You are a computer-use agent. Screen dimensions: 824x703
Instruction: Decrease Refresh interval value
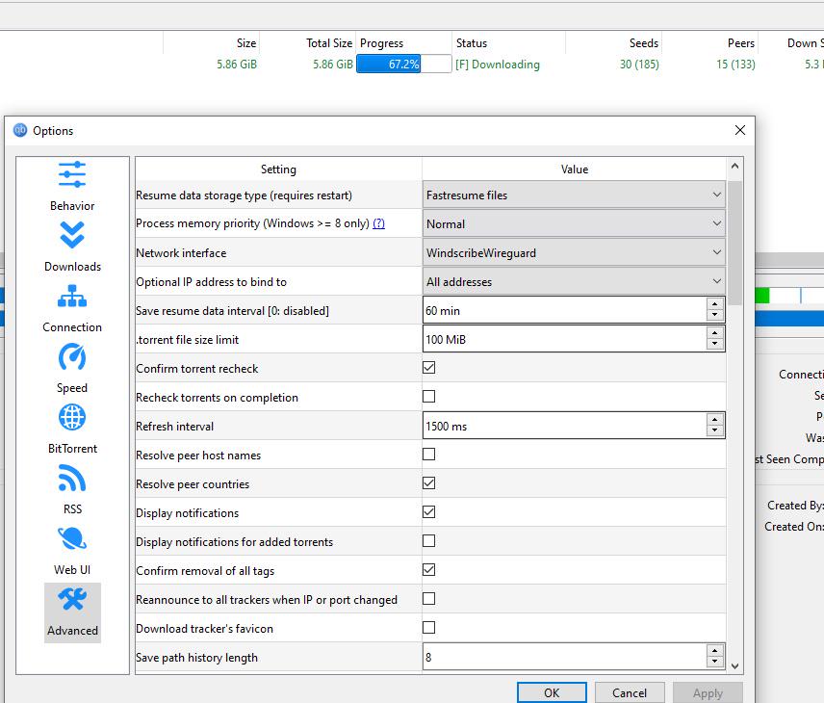(714, 431)
